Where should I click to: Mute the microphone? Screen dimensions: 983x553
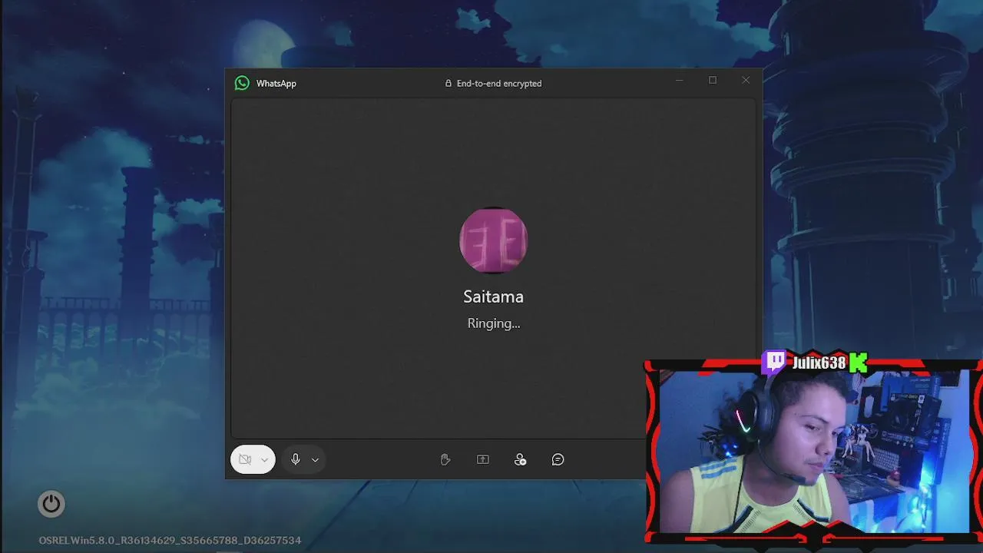click(295, 459)
